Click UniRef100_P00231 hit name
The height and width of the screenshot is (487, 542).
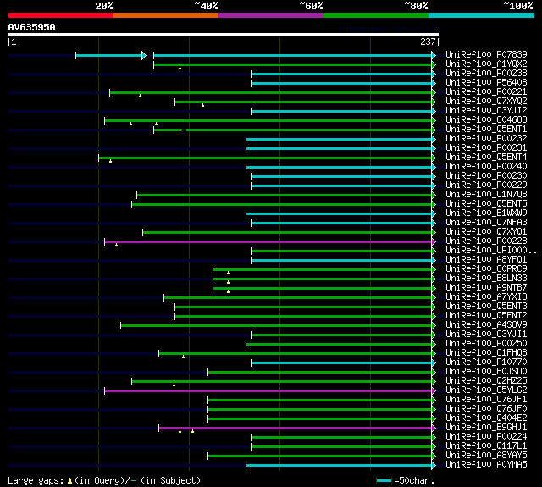[x=486, y=148]
